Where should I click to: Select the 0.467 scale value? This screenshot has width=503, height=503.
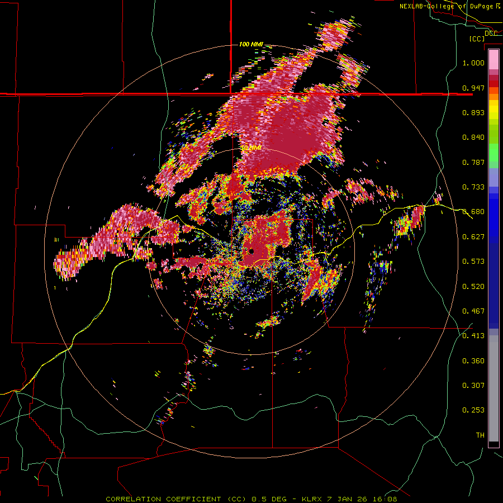(x=473, y=311)
